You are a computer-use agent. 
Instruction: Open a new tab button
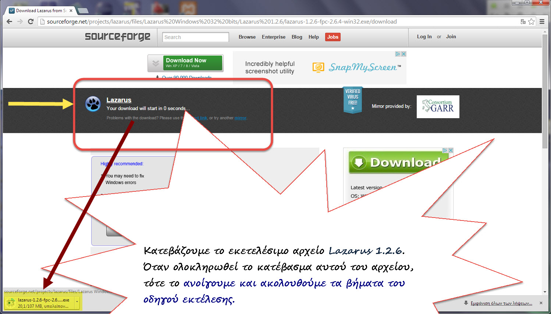[x=83, y=11]
